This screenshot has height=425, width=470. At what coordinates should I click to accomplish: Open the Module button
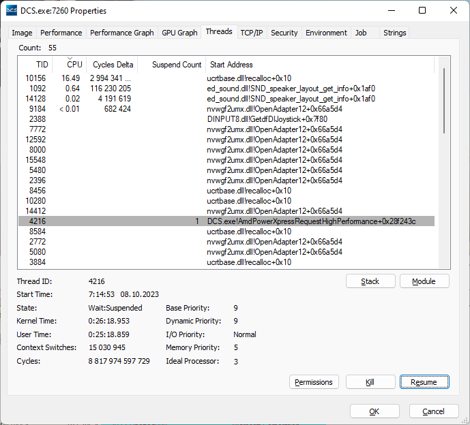point(424,281)
